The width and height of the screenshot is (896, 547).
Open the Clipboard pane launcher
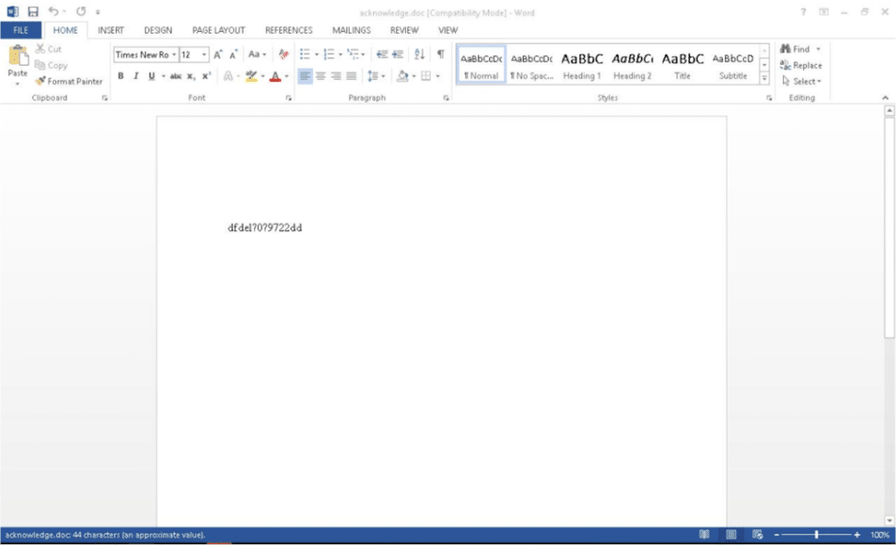pyautogui.click(x=104, y=98)
